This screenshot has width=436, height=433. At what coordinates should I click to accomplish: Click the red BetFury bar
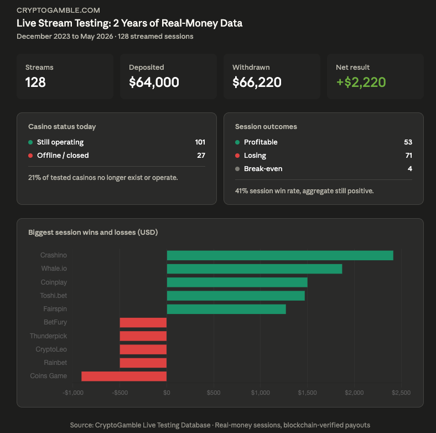click(143, 322)
